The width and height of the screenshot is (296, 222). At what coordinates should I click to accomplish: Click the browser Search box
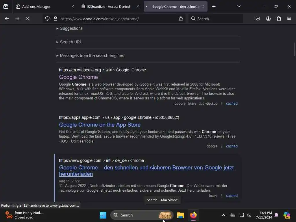(216, 19)
